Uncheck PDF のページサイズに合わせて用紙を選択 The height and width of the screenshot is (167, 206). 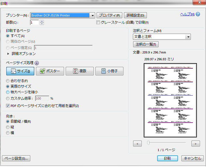[8, 106]
